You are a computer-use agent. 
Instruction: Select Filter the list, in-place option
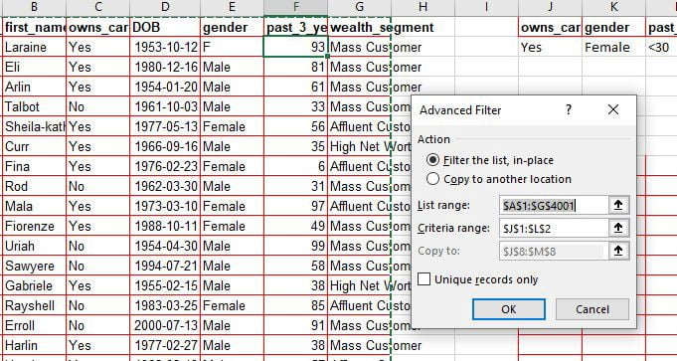coord(490,160)
